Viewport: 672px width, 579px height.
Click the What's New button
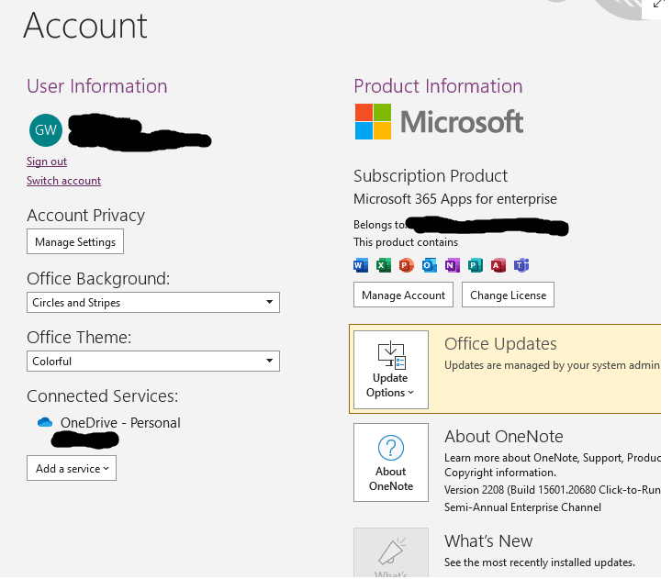point(391,552)
